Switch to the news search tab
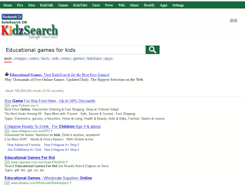Viewport: 245px width, 185px height. pyautogui.click(x=66, y=59)
